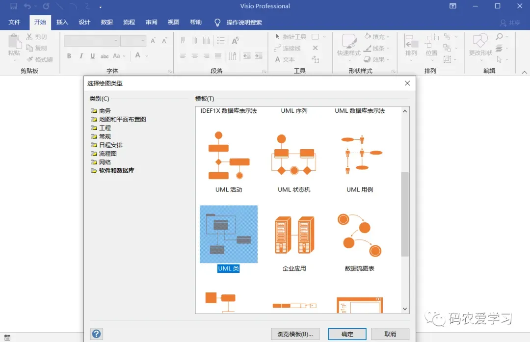The width and height of the screenshot is (530, 342).
Task: Toggle strikethrough abc button
Action: (x=105, y=56)
